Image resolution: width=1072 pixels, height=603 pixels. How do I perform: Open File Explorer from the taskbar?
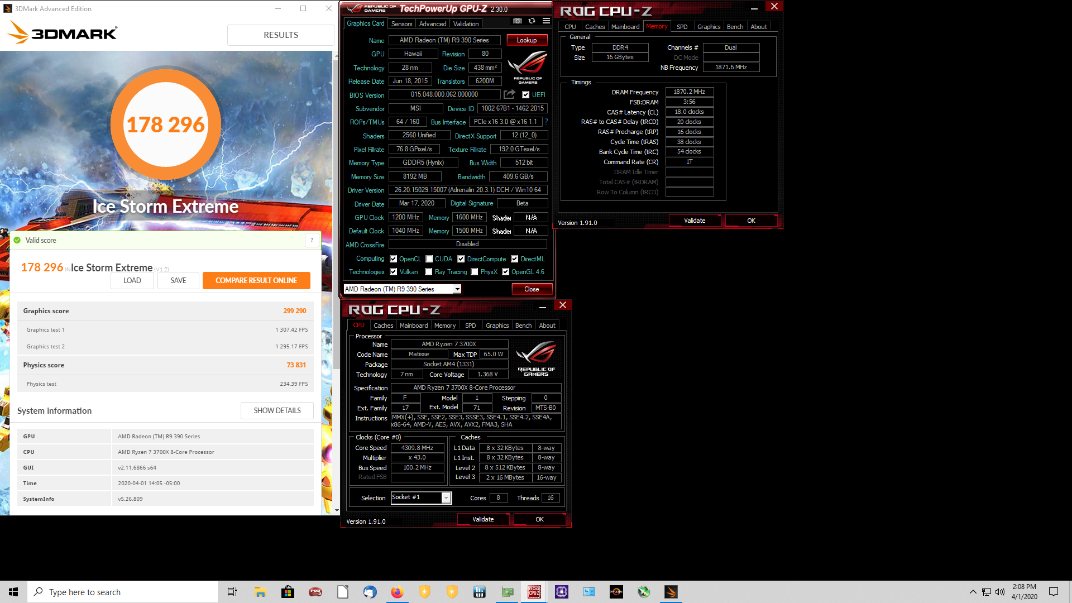[260, 592]
